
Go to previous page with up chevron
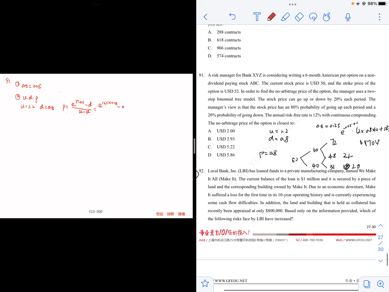point(380,226)
